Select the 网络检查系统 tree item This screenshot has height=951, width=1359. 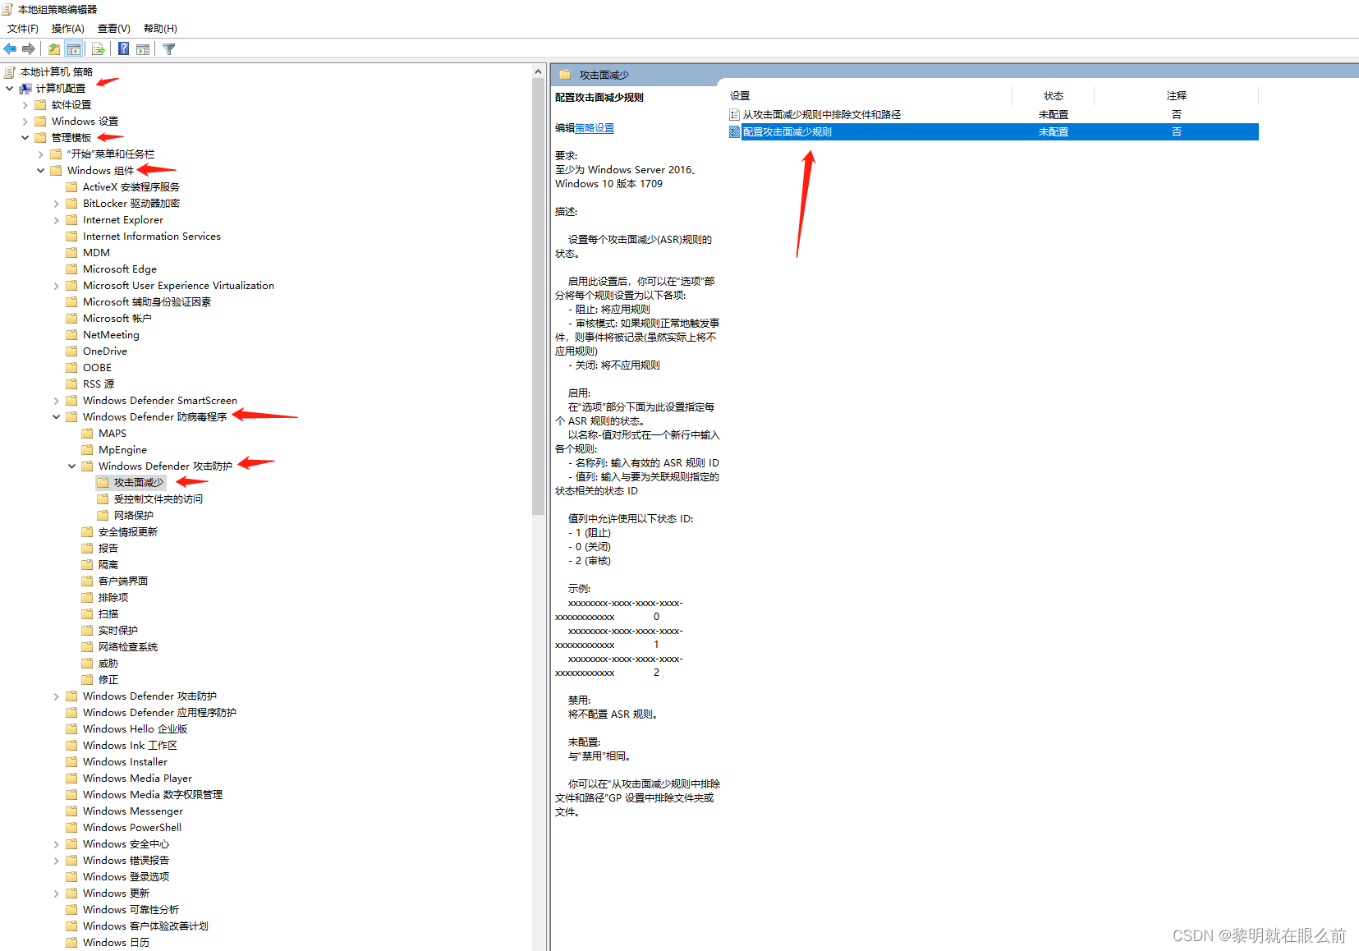click(128, 647)
